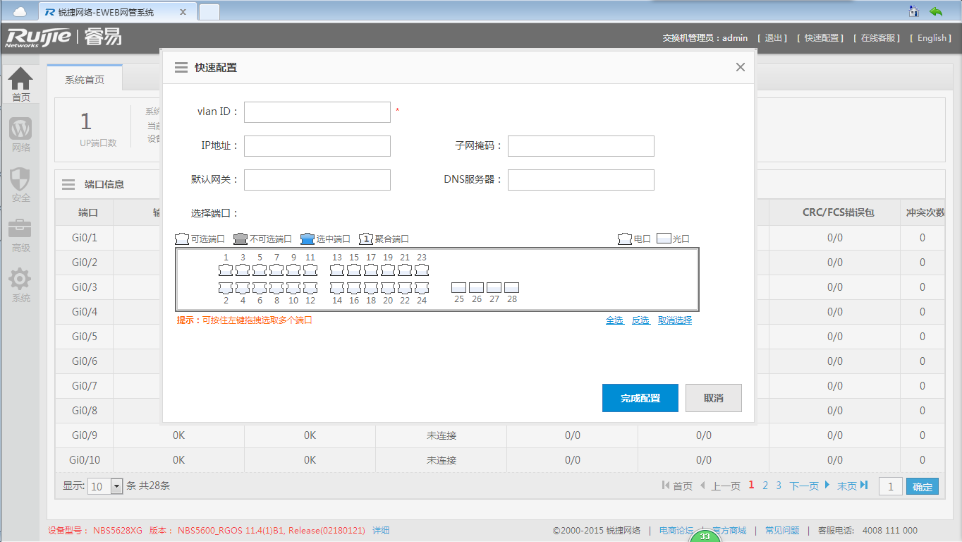Select port 19 in the port panel
Image resolution: width=962 pixels, height=542 pixels.
point(388,270)
